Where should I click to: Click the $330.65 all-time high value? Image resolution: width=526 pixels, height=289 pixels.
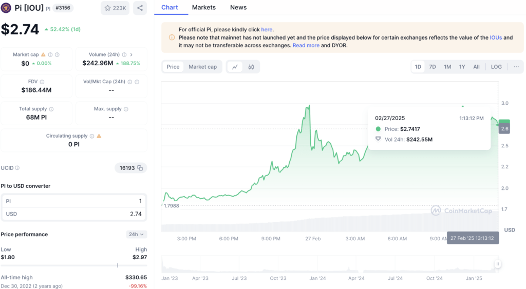pos(136,277)
